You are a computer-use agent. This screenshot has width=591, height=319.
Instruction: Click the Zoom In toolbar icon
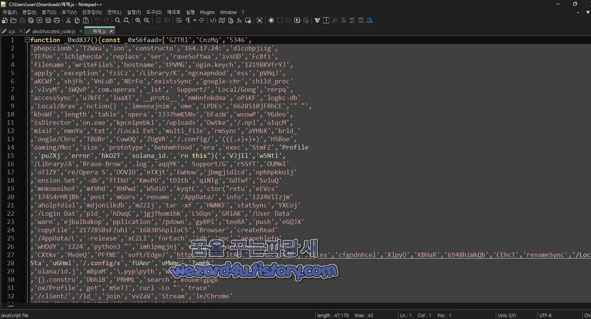[138, 20]
